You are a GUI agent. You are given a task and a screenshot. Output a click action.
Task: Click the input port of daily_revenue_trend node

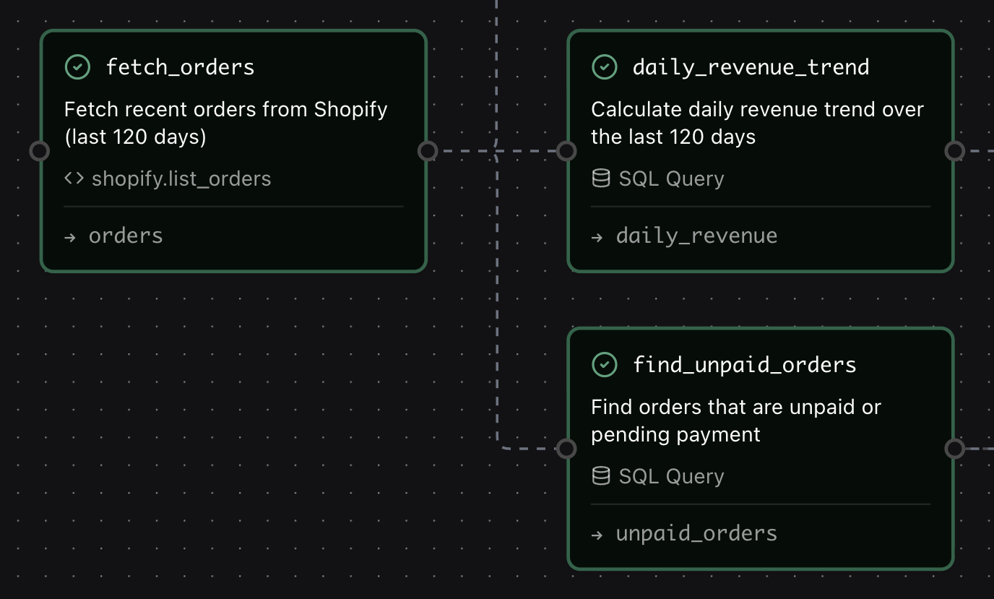pos(566,150)
